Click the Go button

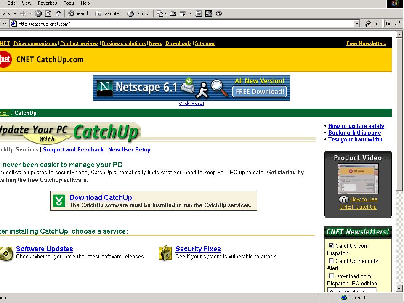tap(371, 24)
